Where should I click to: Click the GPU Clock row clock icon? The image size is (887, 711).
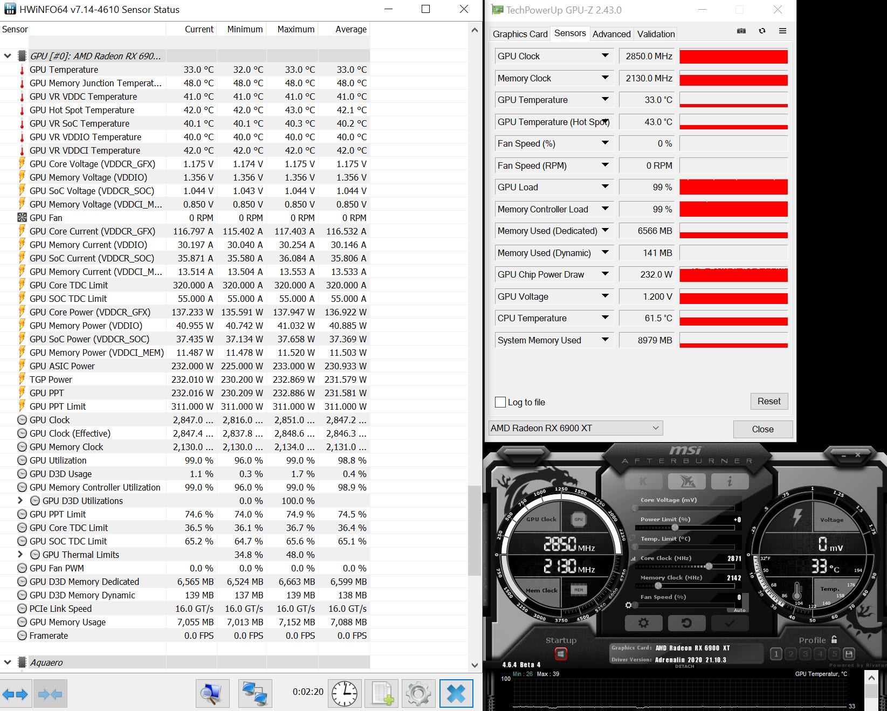pyautogui.click(x=22, y=420)
